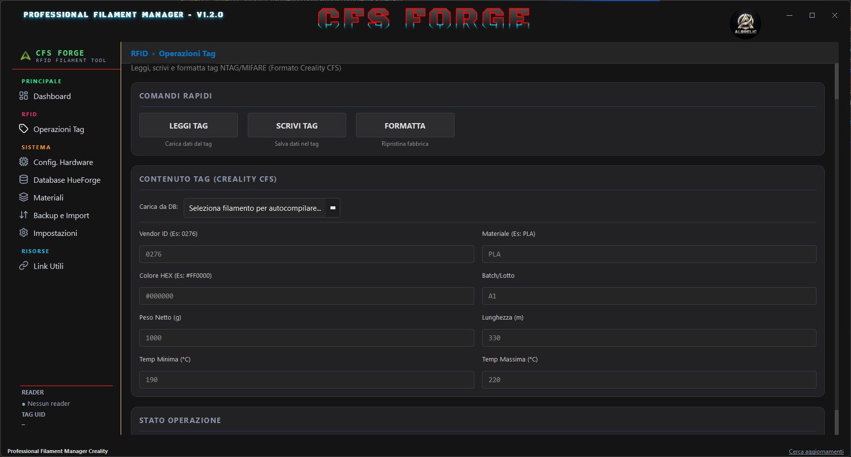The height and width of the screenshot is (457, 851).
Task: Focus the Peso Netto input field
Action: coord(307,338)
